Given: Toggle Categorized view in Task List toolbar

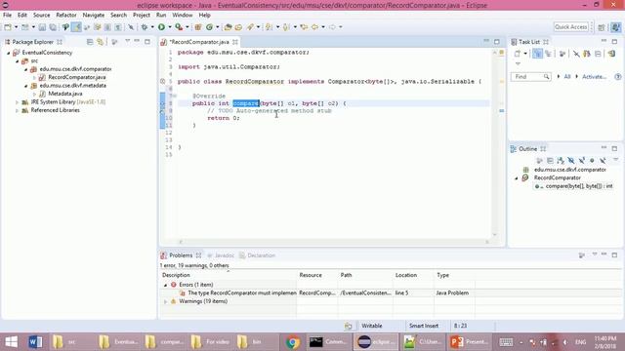Looking at the screenshot, I should point(537,54).
